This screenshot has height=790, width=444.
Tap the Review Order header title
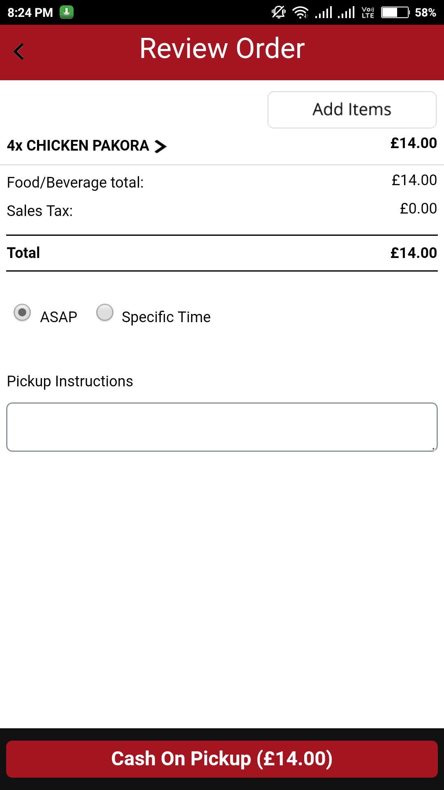(222, 49)
